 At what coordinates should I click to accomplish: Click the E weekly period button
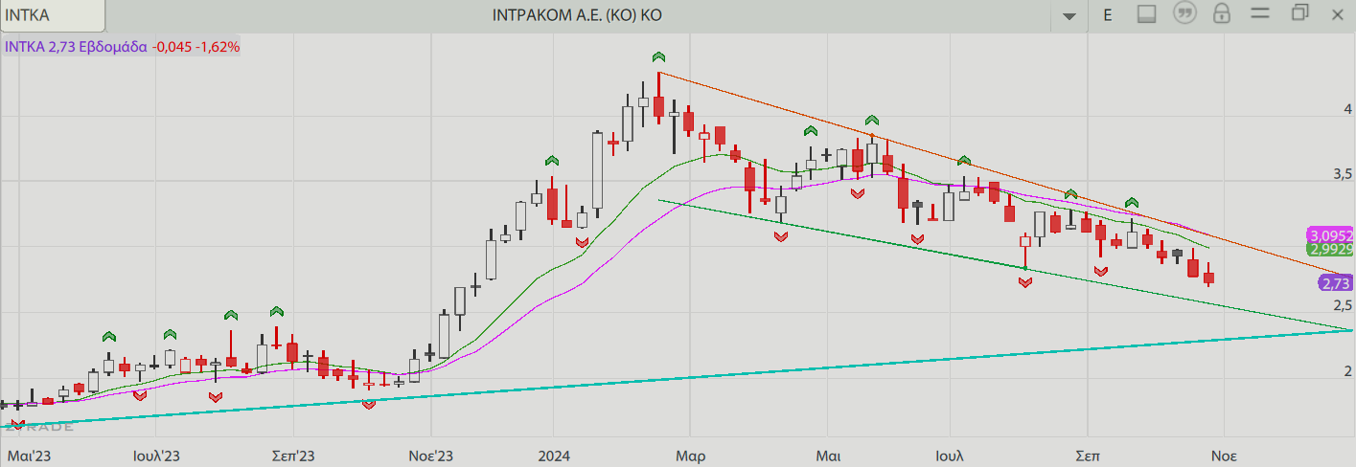click(x=1109, y=14)
